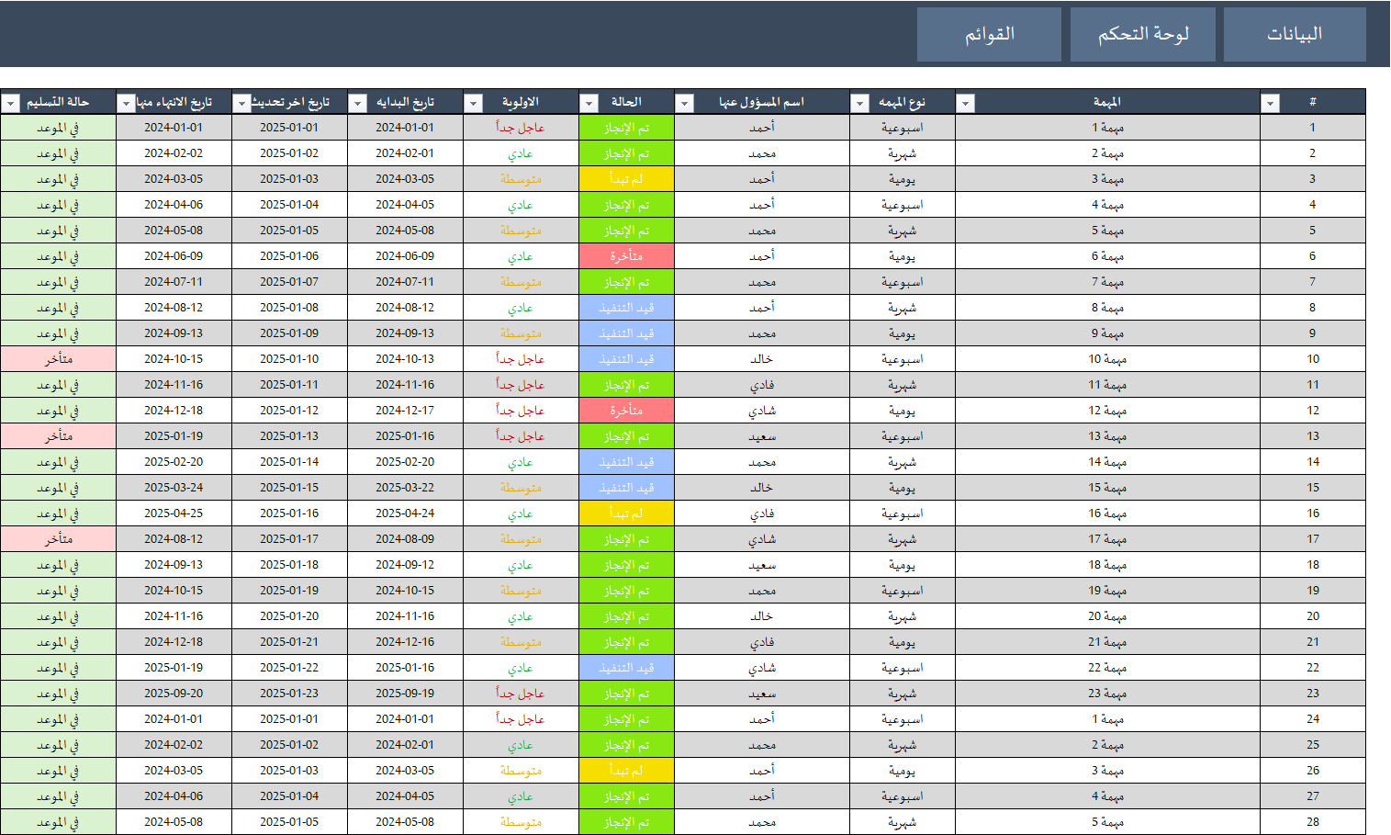The image size is (1391, 835).
Task: Open حالة التسليم delivery status filter
Action: (10, 104)
